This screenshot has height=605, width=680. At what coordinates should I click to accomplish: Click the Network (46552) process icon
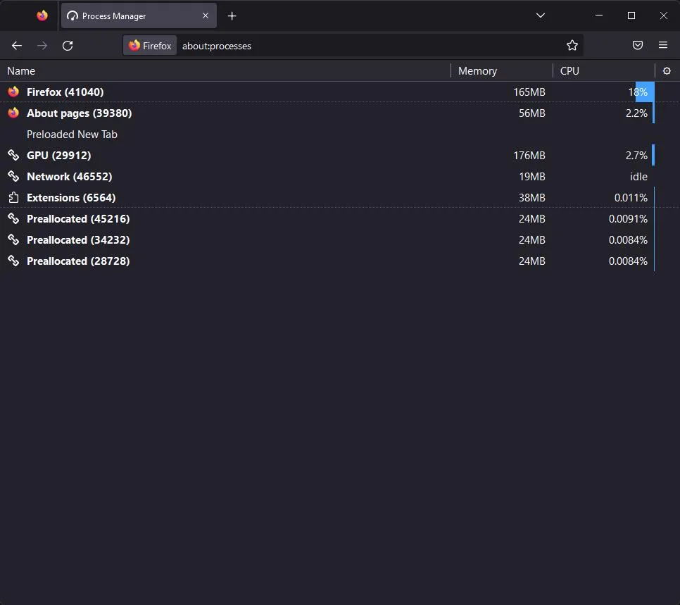coord(13,176)
